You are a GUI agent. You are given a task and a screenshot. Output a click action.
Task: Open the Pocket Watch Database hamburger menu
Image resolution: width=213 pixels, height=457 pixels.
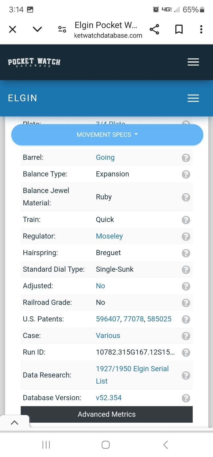(x=193, y=62)
